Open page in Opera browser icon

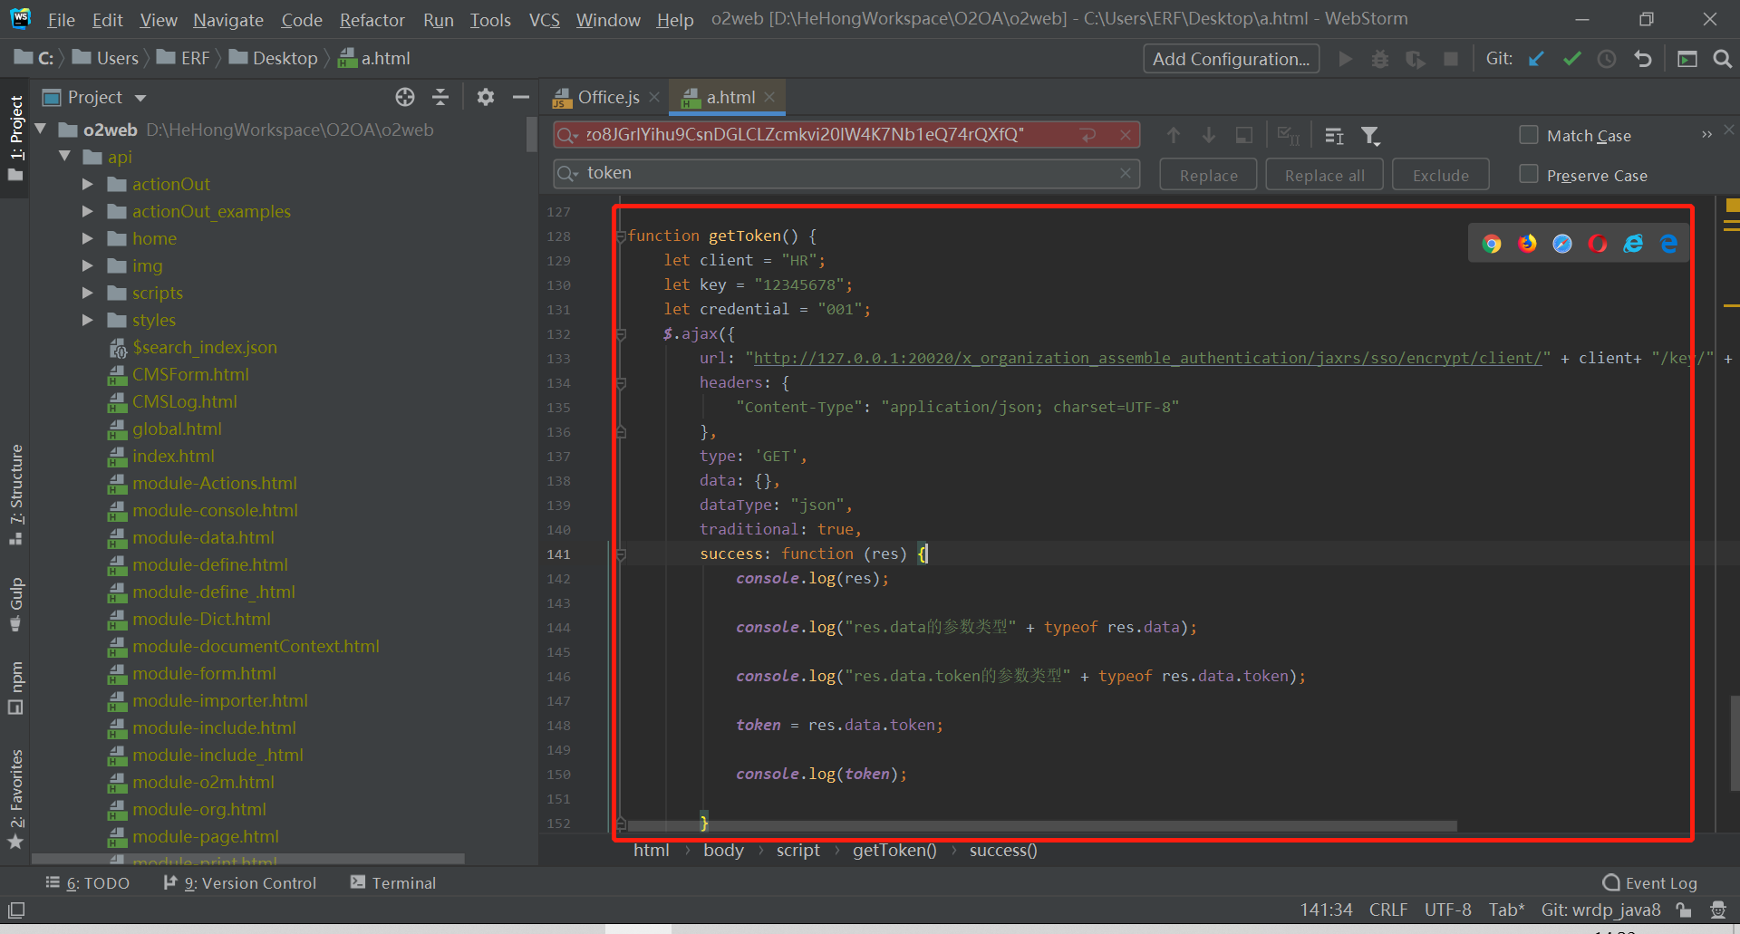pyautogui.click(x=1598, y=244)
